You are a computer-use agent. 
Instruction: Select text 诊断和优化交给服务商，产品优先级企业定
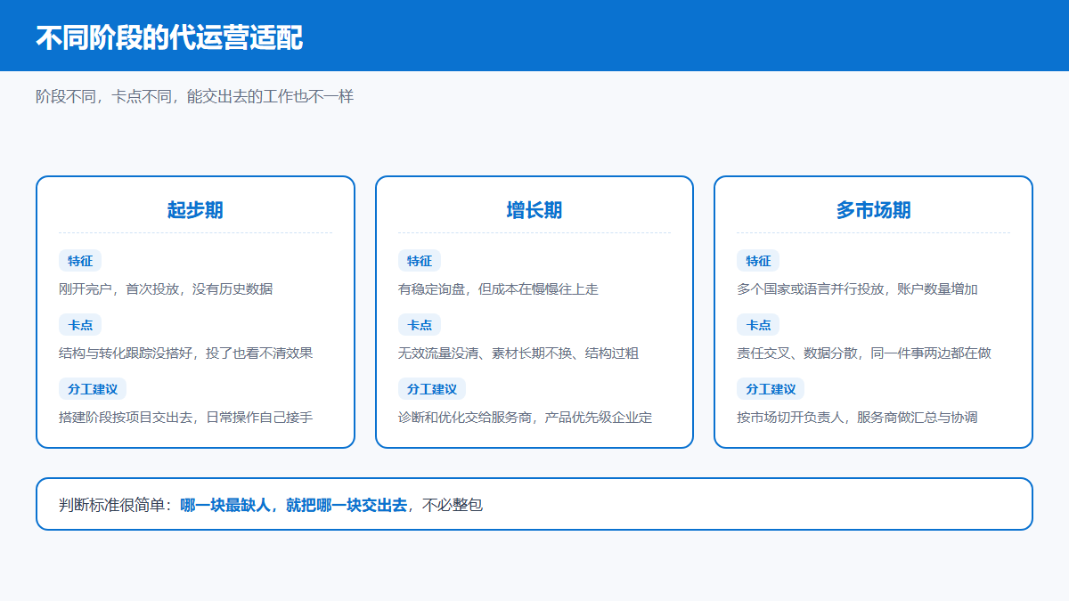click(x=526, y=418)
